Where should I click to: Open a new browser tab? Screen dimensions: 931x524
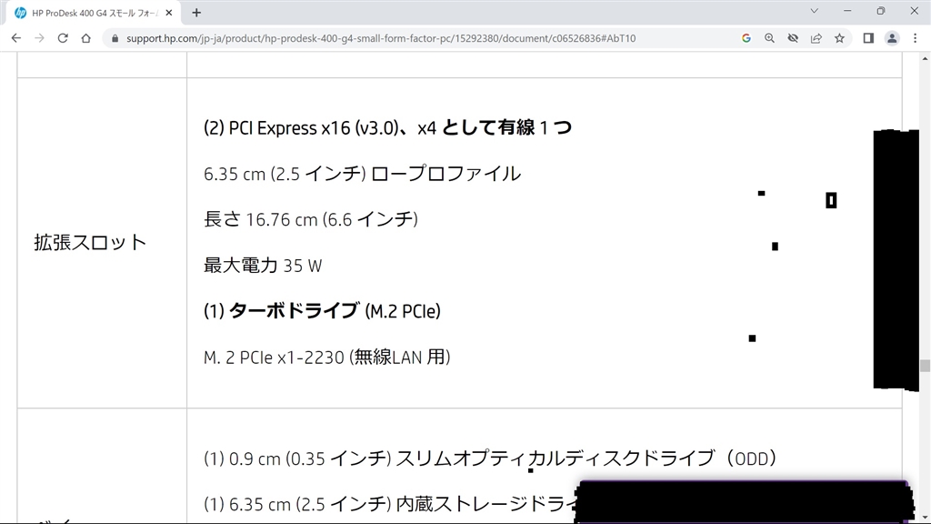pos(196,13)
